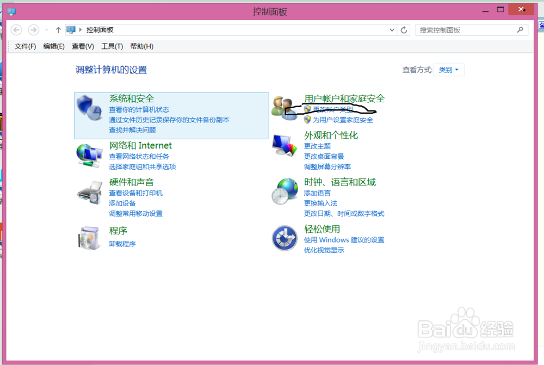The image size is (544, 365).
Task: Open 程序 category via its program icon
Action: [89, 238]
